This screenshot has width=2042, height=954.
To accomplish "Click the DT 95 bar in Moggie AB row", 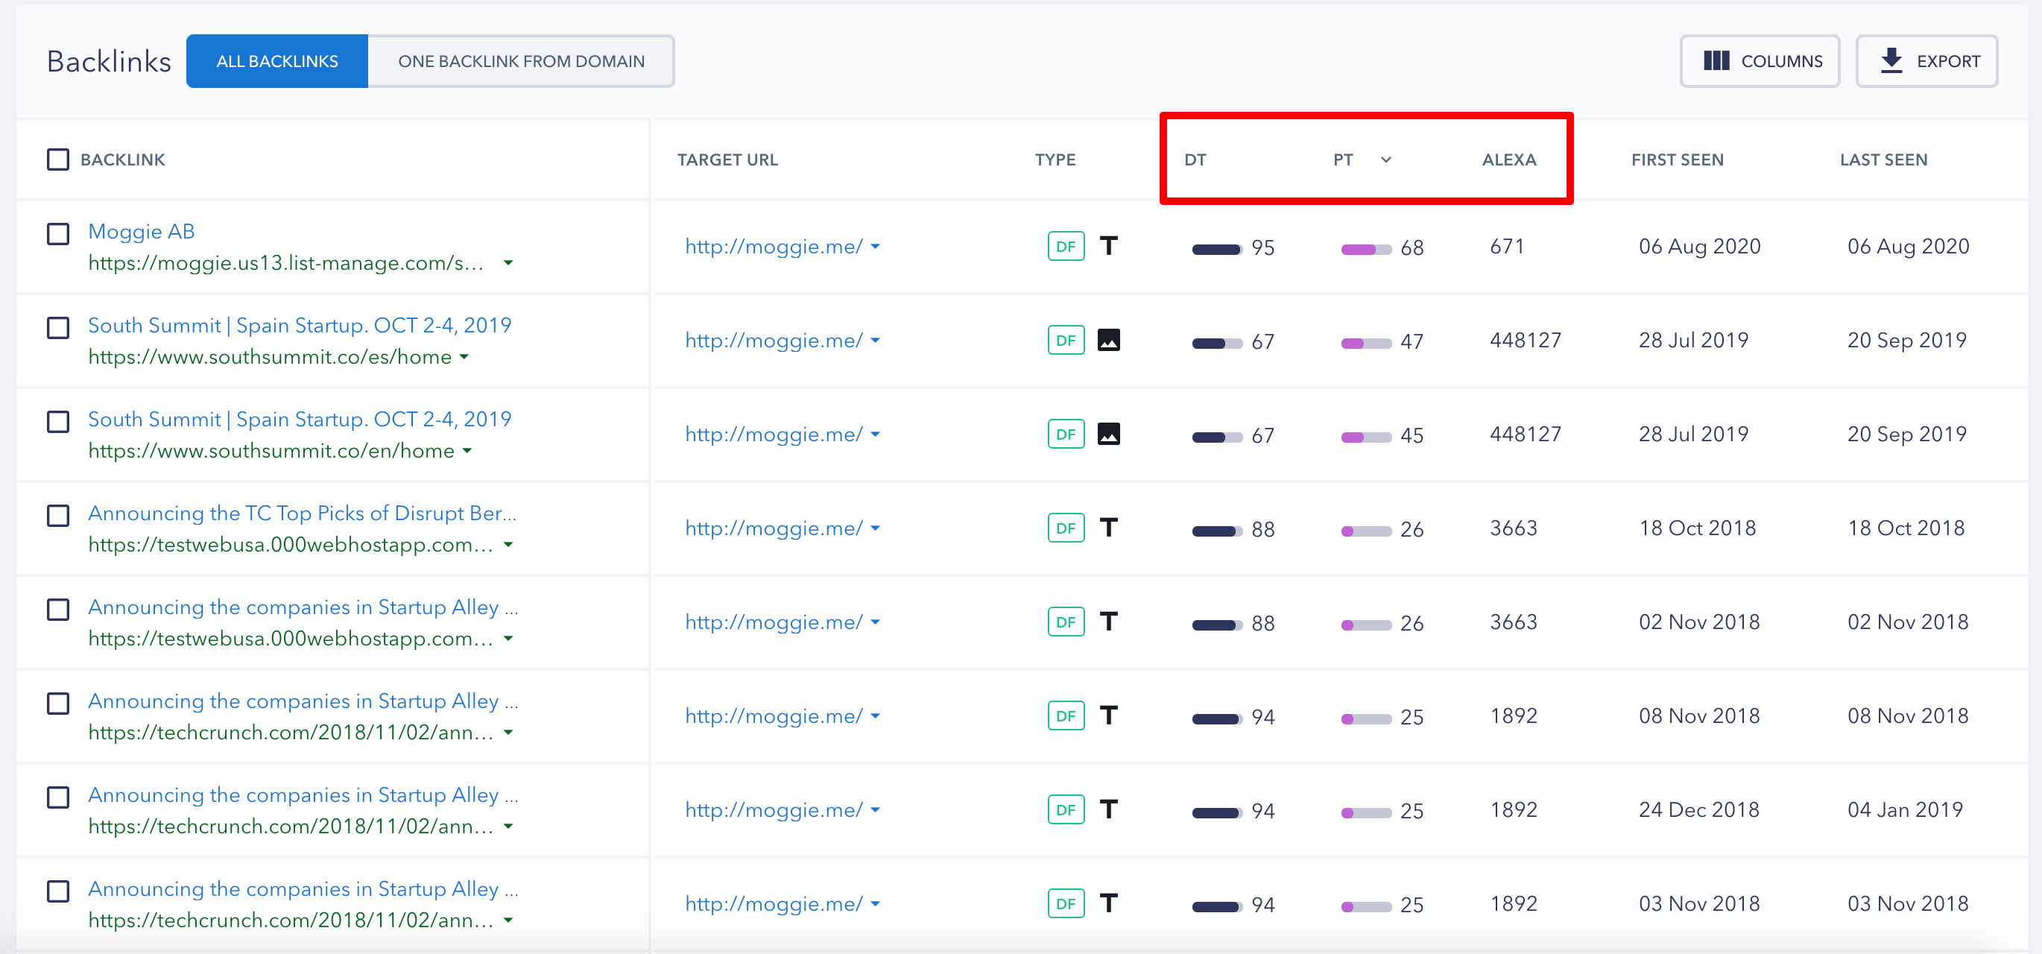I will tap(1217, 250).
